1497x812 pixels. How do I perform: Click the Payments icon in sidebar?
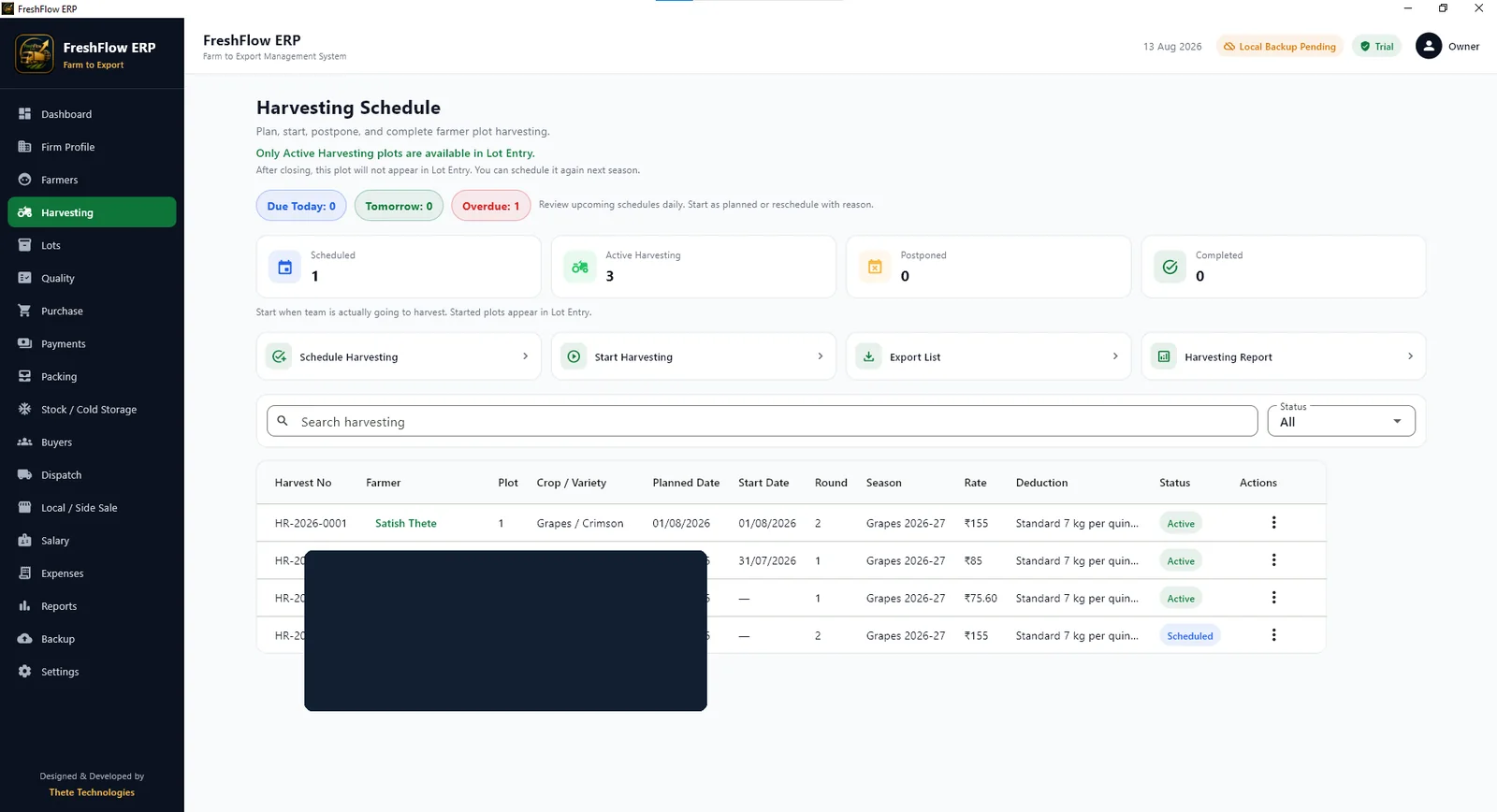[x=24, y=343]
